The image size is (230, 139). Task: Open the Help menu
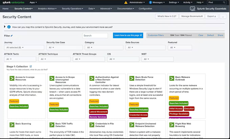click(200, 2)
